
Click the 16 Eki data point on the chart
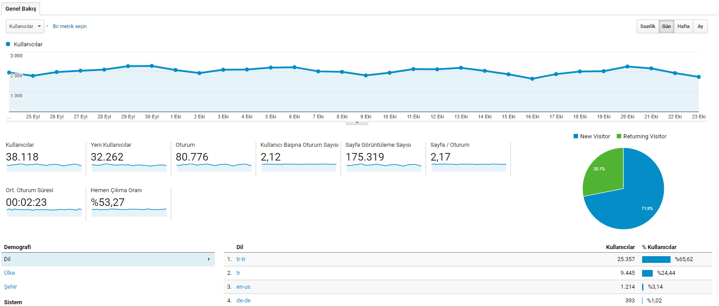[x=532, y=79]
